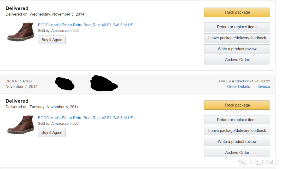Open ECCO Ethan Retro Boot 42 EU link
The height and width of the screenshot is (169, 282).
click(x=86, y=118)
